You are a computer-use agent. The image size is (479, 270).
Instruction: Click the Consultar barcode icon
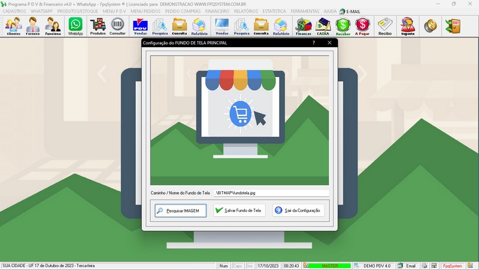pos(117,26)
